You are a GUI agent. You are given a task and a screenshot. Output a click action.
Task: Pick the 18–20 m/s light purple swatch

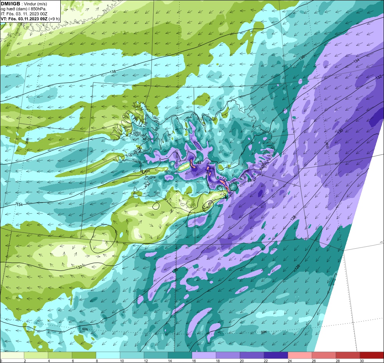[228, 355]
